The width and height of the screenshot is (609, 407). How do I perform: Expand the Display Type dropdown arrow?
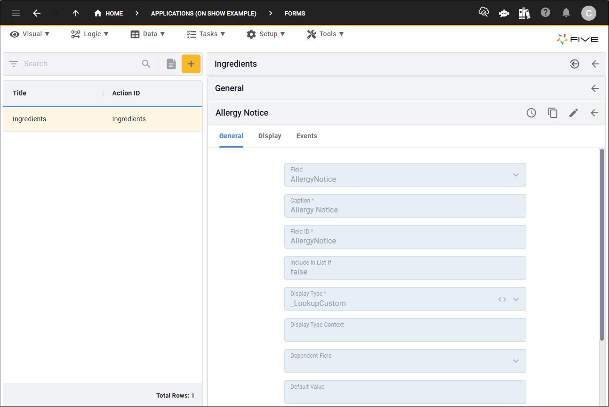(516, 299)
